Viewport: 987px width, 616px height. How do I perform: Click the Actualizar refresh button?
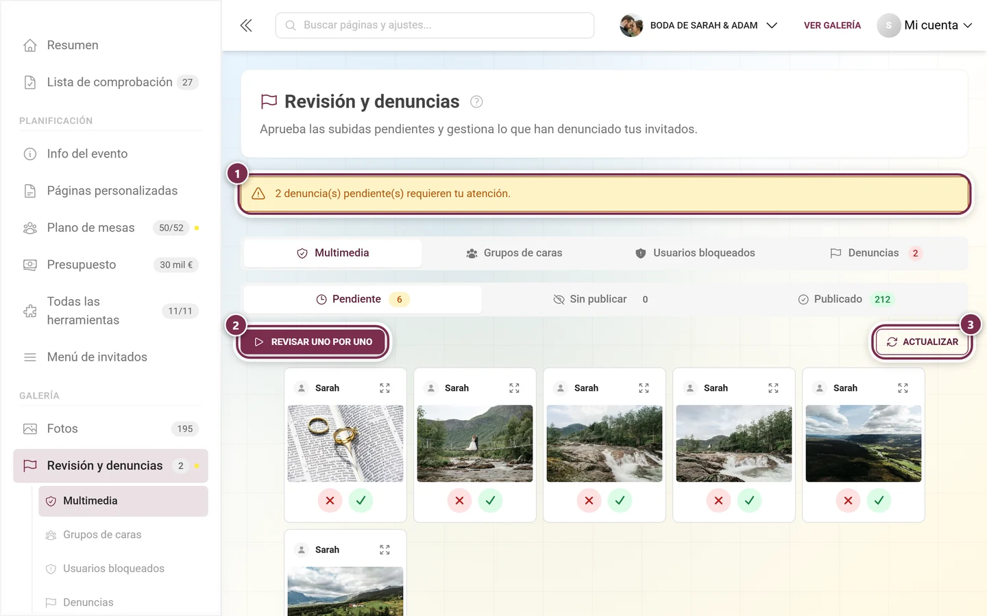pyautogui.click(x=923, y=342)
